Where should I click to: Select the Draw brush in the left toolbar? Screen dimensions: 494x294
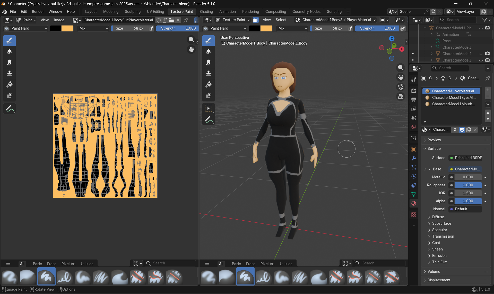(x=10, y=40)
